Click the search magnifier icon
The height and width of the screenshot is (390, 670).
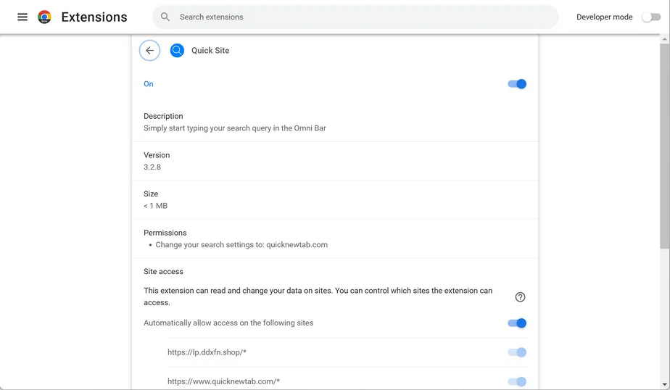tap(165, 17)
